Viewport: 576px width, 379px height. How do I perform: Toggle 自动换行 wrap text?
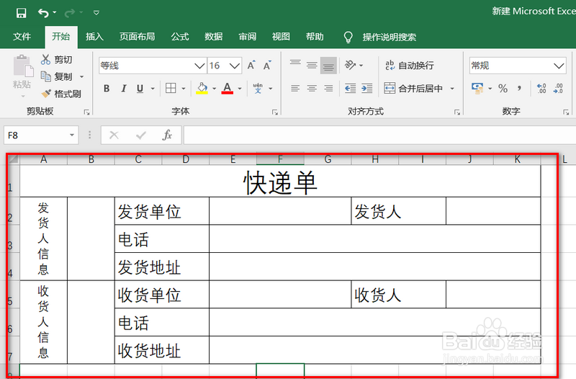point(410,66)
